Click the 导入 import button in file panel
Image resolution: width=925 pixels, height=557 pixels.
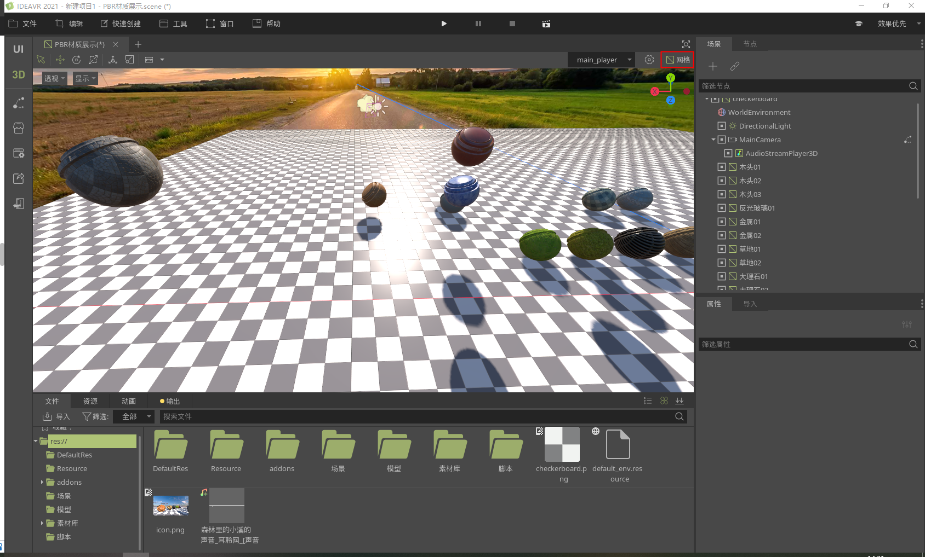click(x=56, y=416)
